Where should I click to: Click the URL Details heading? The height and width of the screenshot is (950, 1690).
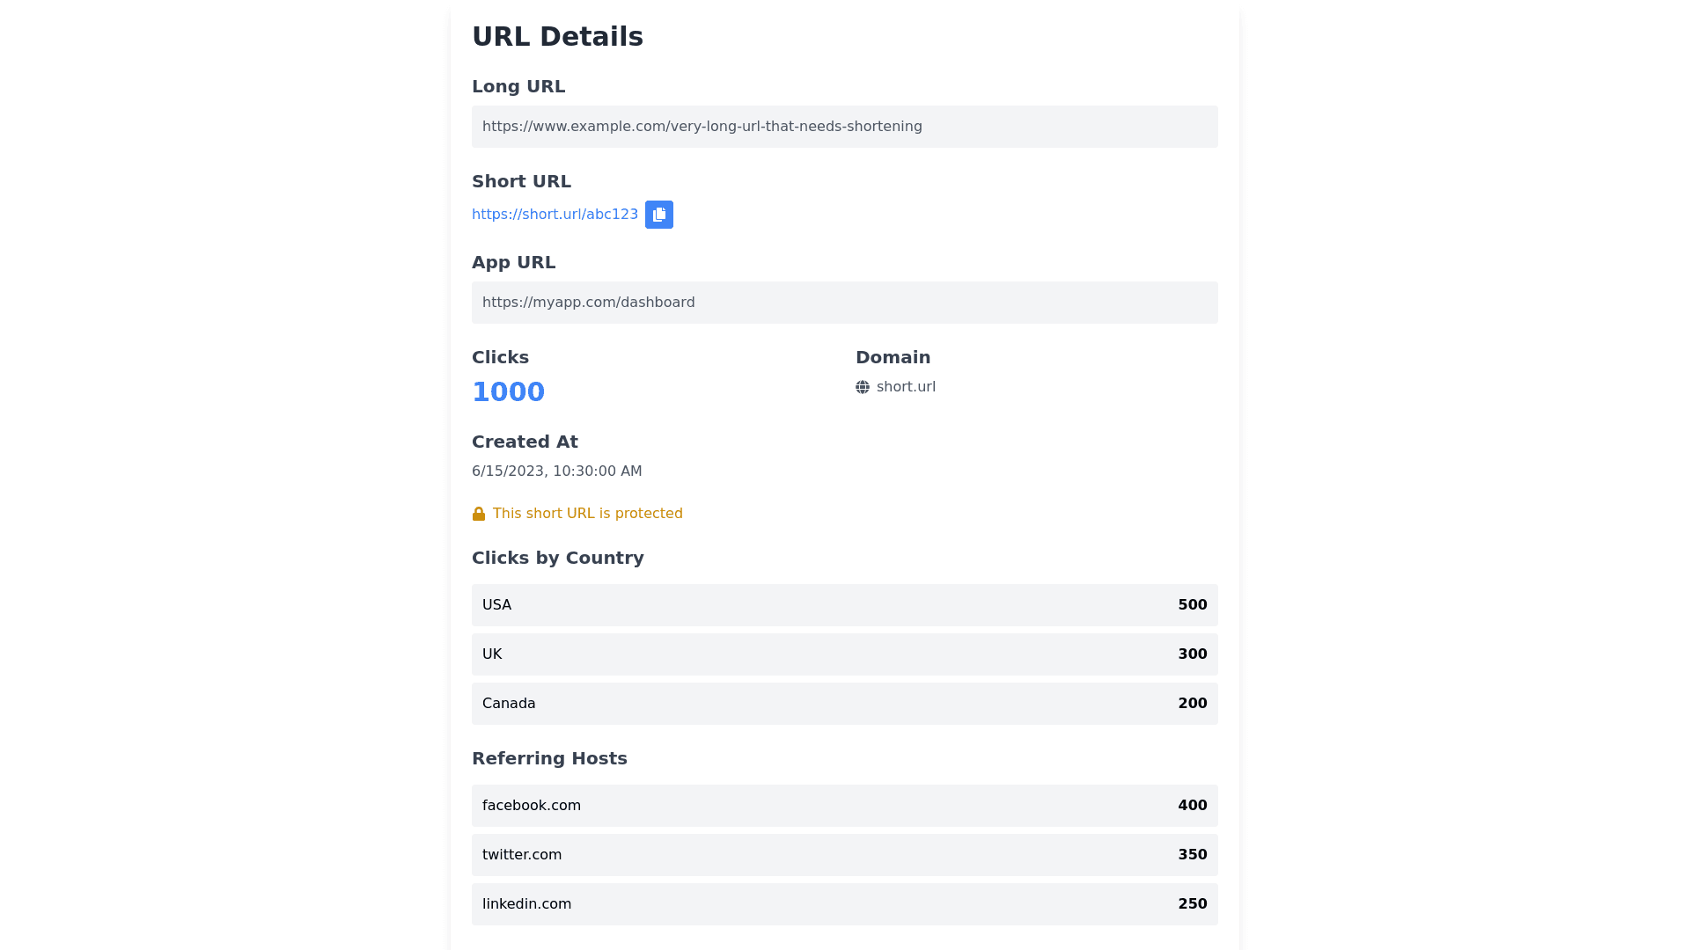557,37
